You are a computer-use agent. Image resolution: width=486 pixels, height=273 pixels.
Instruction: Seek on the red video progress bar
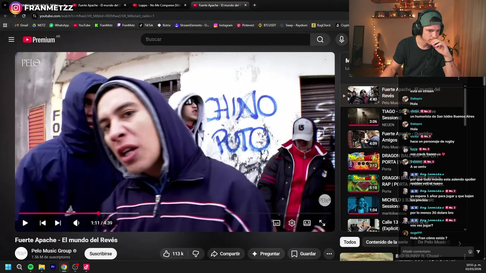tap(175, 213)
